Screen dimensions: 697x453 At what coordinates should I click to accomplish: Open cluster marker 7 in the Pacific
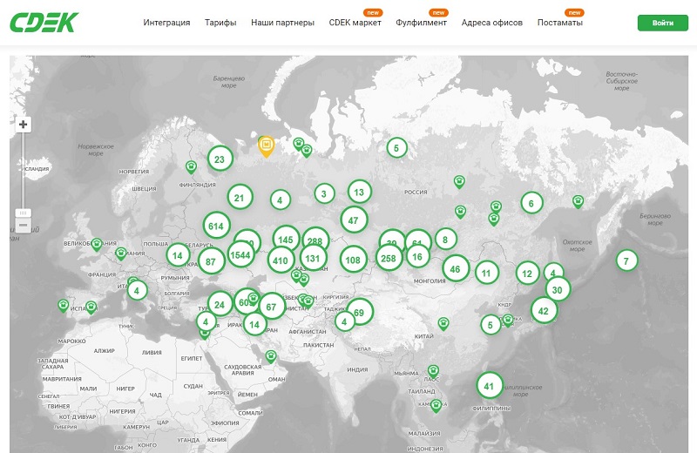[x=626, y=261]
